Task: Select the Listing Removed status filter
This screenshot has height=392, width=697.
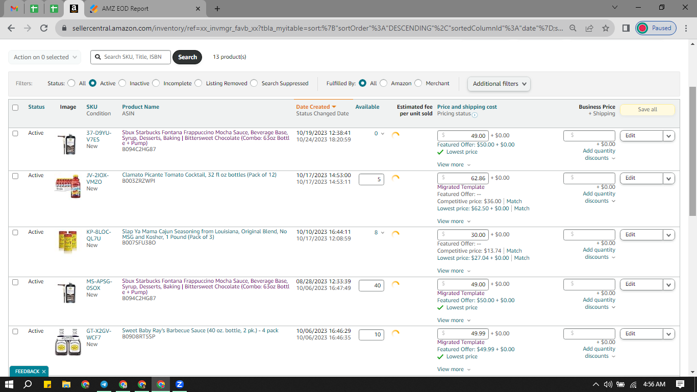Action: point(198,83)
